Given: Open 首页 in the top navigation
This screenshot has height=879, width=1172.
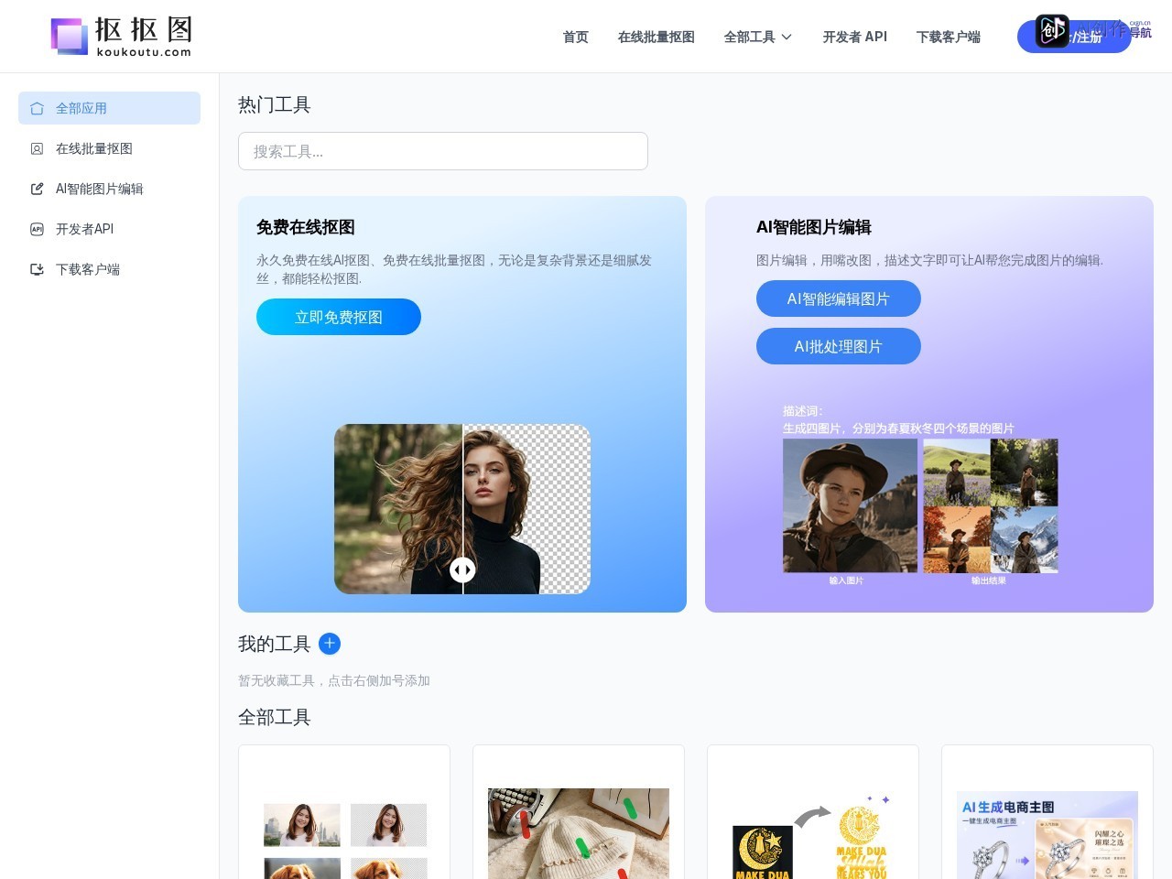Looking at the screenshot, I should tap(576, 37).
